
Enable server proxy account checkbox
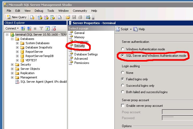123,105
